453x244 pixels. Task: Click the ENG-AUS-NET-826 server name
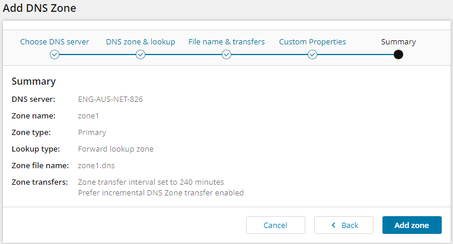110,99
